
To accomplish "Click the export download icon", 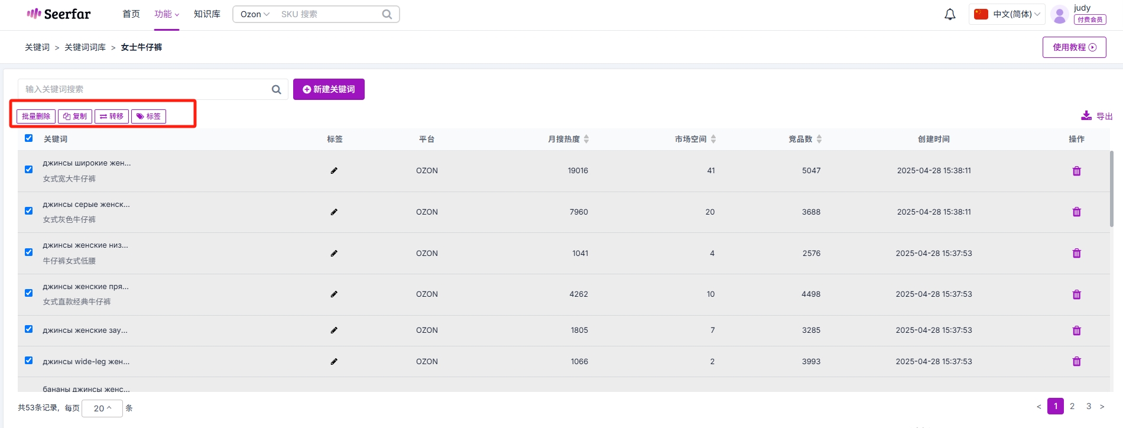I will click(x=1086, y=116).
